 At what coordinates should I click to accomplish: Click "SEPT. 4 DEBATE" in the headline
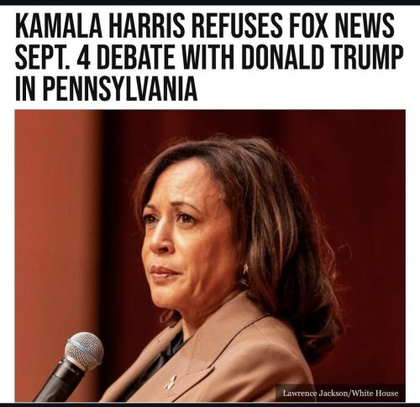[x=96, y=56]
